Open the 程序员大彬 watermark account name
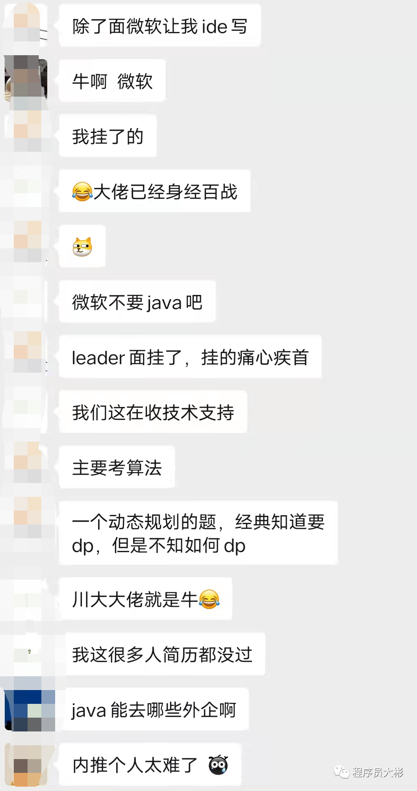This screenshot has width=417, height=791. click(x=378, y=772)
